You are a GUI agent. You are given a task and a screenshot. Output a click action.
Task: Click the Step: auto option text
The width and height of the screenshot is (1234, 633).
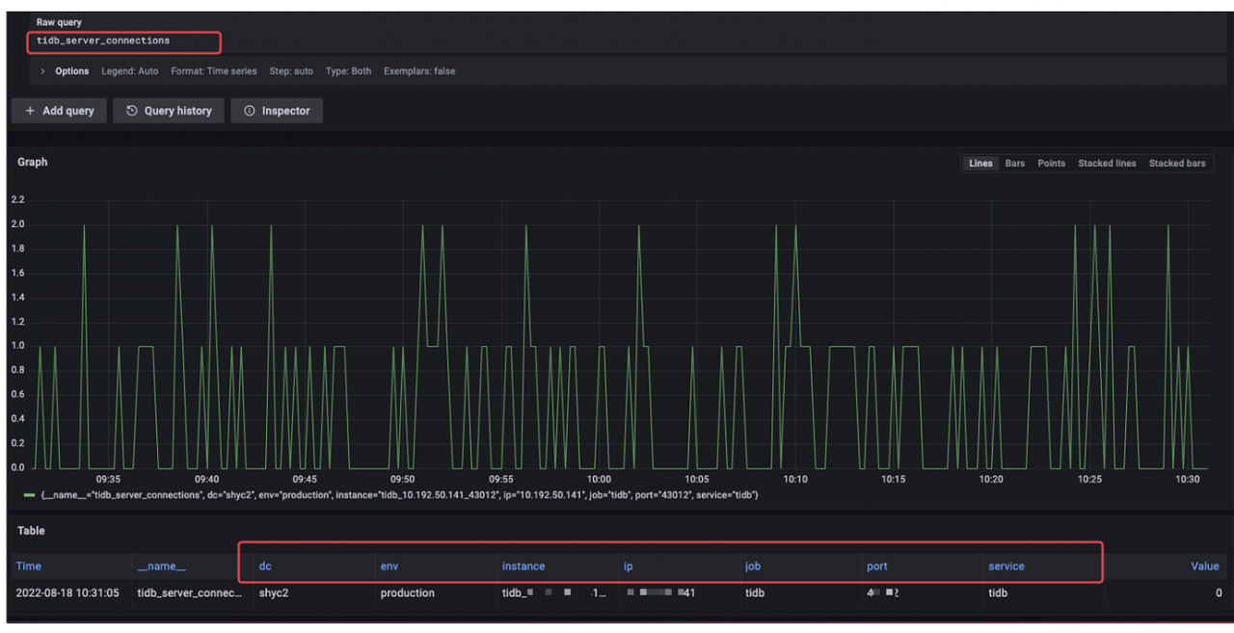click(x=291, y=71)
